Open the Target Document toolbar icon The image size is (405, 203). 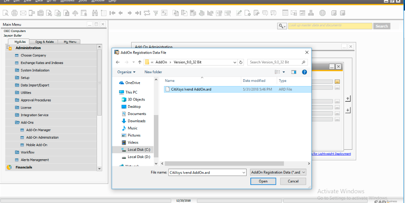[184, 13]
